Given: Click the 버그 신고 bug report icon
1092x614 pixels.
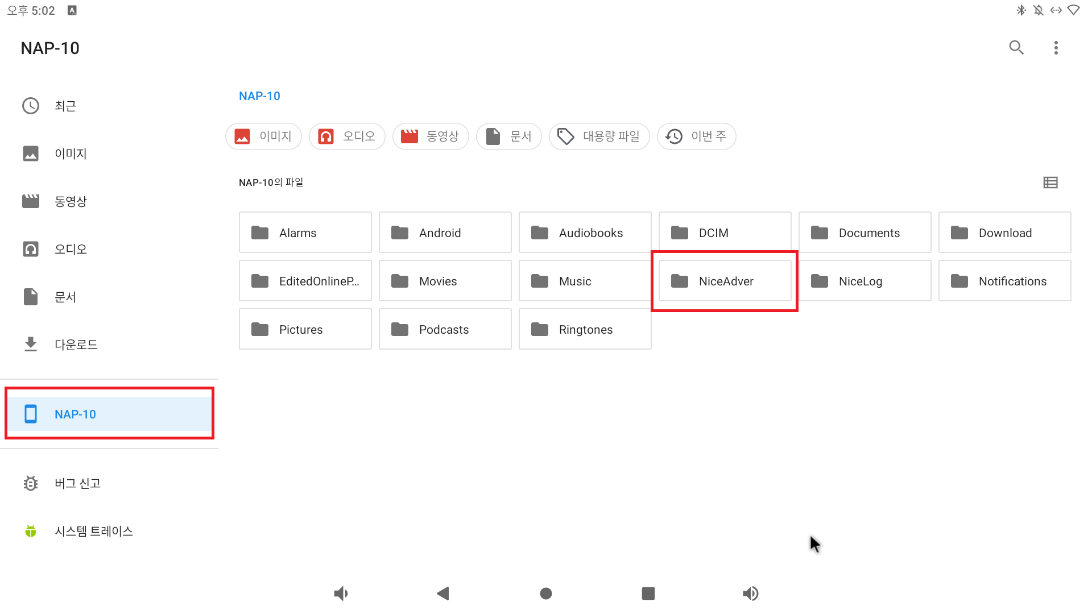Looking at the screenshot, I should [31, 483].
